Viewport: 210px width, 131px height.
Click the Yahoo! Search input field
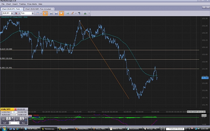pos(175,129)
